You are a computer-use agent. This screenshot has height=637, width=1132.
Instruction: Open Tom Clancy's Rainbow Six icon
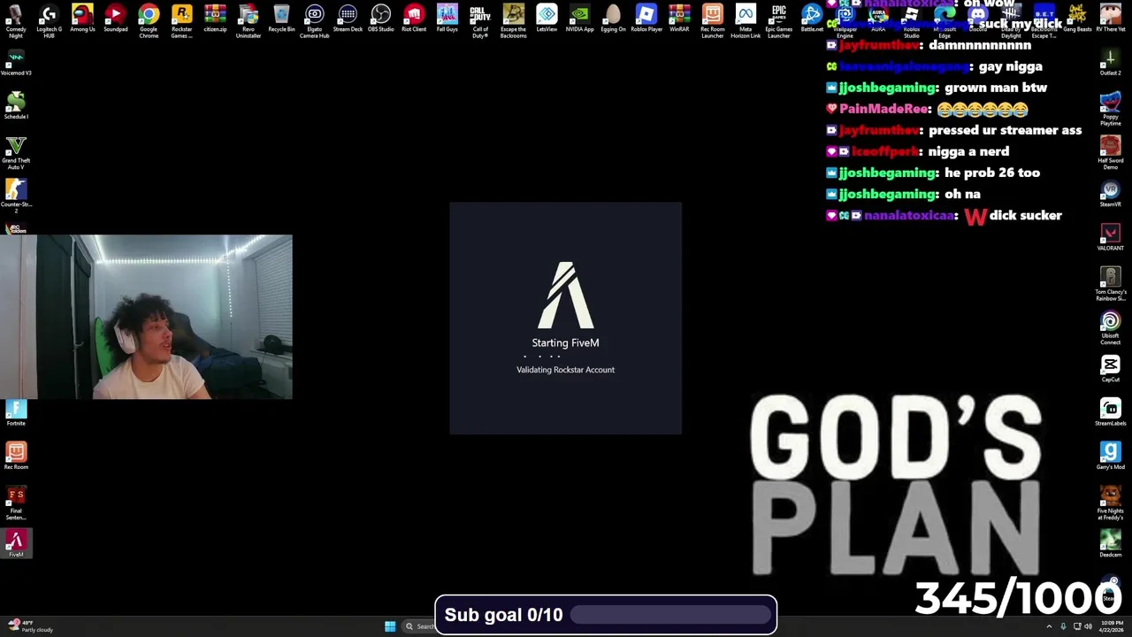click(x=1110, y=284)
